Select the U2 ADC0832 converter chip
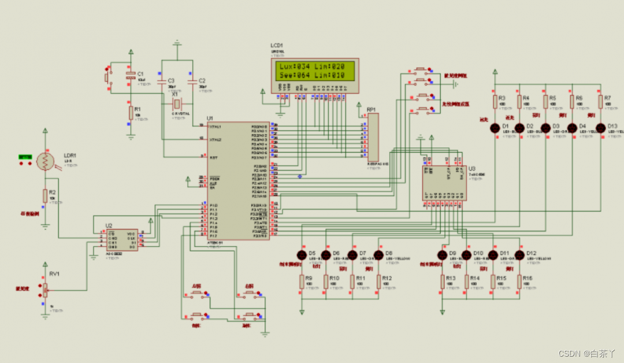The height and width of the screenshot is (363, 624). tap(122, 240)
